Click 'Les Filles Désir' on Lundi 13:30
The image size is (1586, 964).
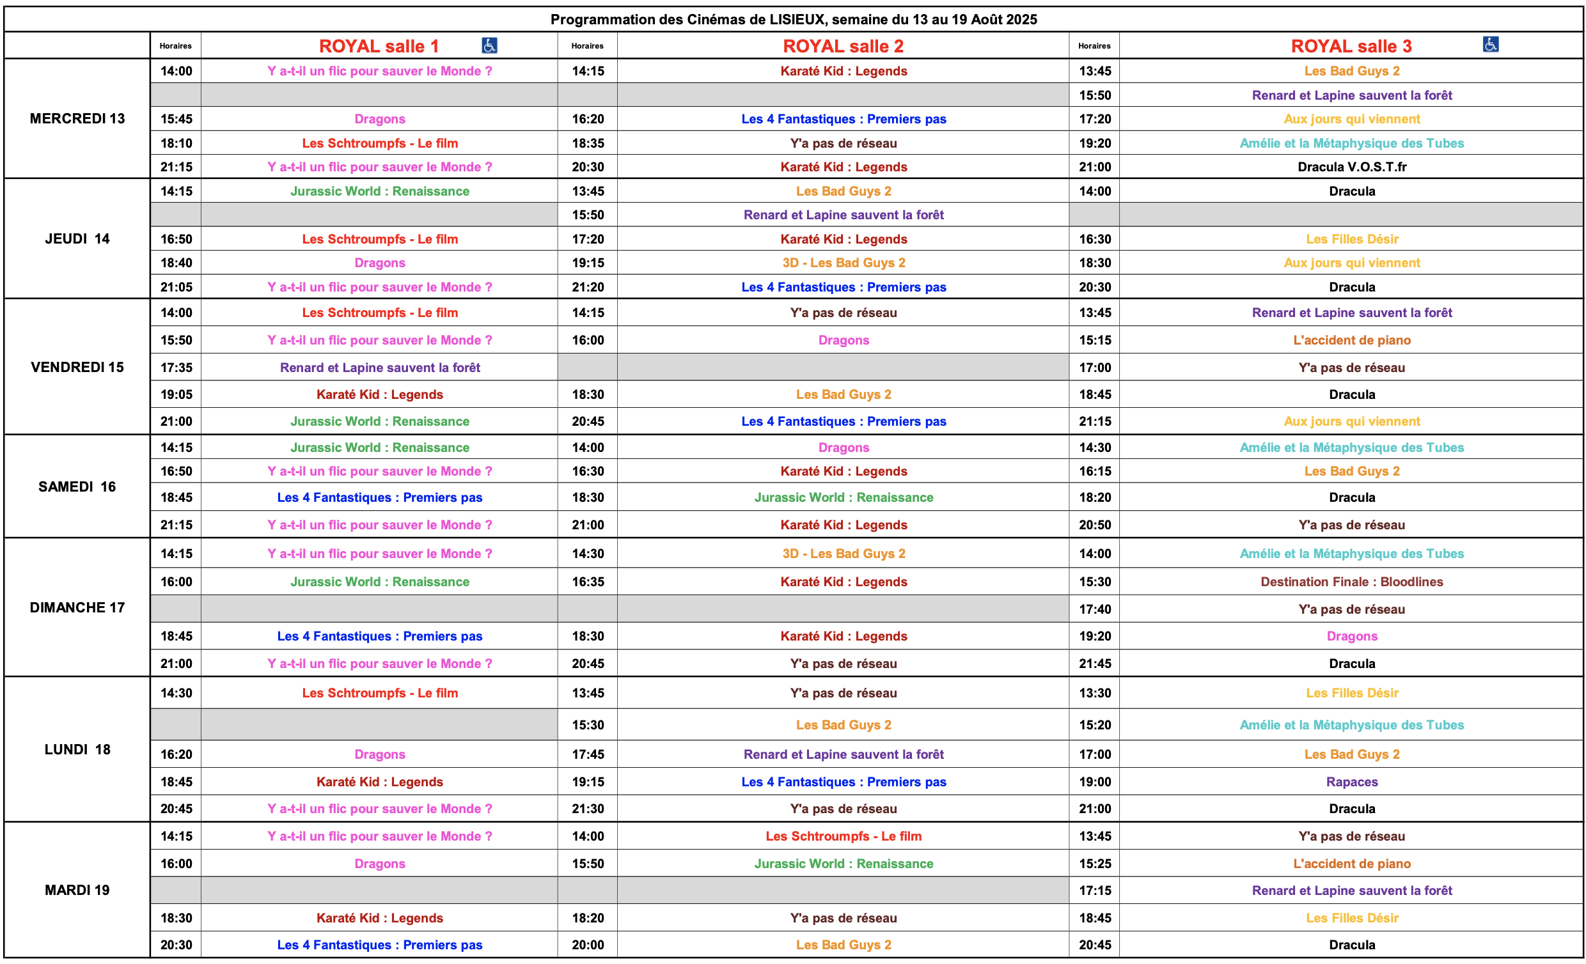coord(1352,693)
